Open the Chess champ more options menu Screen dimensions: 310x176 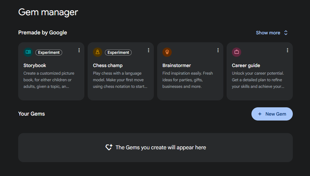(149, 50)
